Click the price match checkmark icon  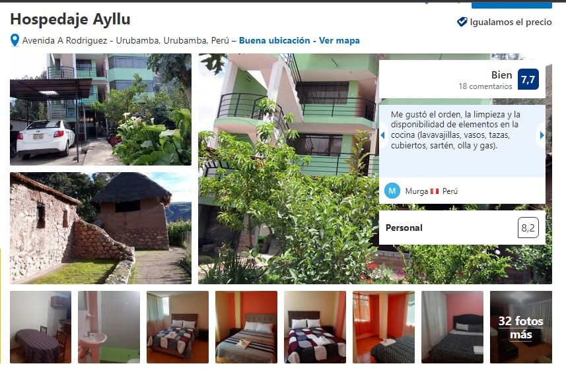pyautogui.click(x=462, y=22)
